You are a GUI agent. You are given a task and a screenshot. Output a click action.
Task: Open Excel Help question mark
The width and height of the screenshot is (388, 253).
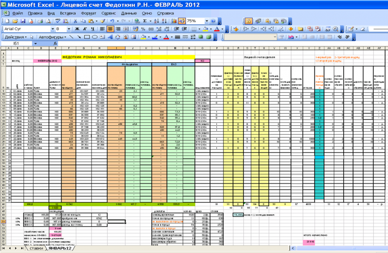213,21
